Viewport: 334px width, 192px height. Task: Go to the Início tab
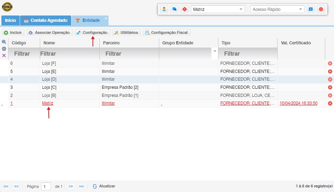coord(10,20)
